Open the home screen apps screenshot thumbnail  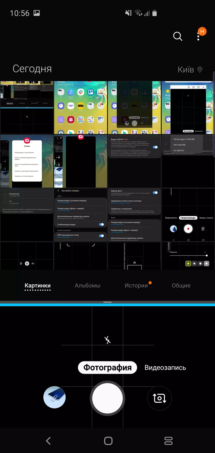click(x=81, y=108)
